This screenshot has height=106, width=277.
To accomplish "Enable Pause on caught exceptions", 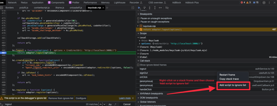I will [x=138, y=22].
